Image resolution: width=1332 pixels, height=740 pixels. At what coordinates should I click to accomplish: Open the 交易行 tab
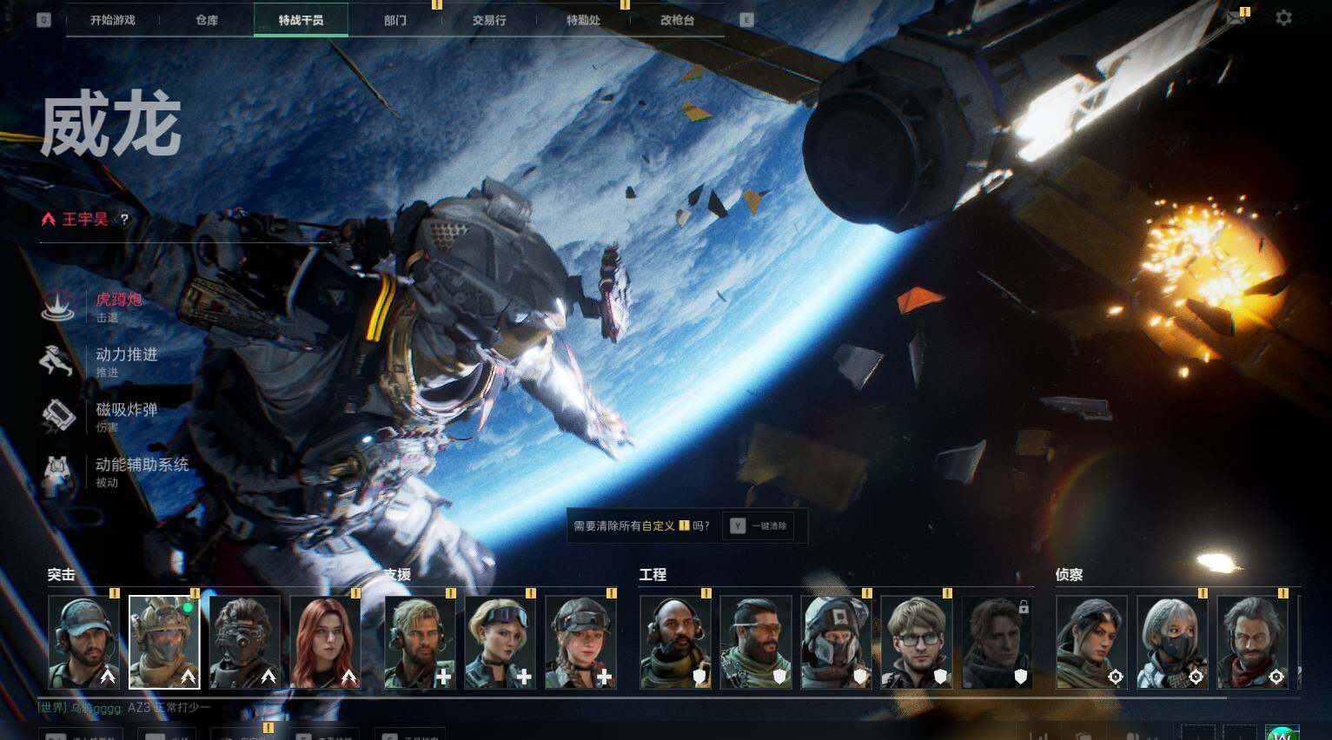(489, 20)
